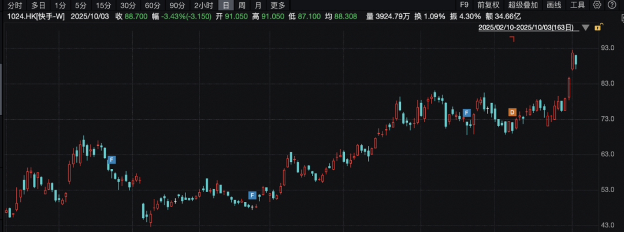Click the high price after 高

coord(273,16)
